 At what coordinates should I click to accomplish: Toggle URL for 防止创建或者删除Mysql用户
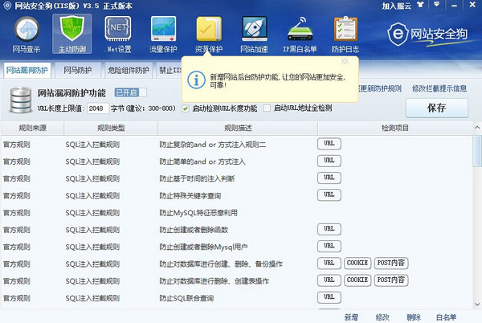(329, 246)
